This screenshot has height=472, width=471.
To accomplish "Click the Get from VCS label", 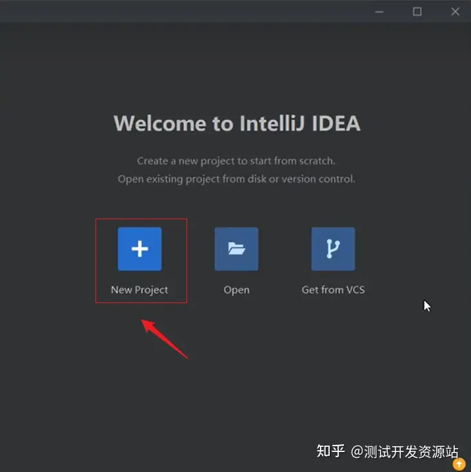I will [x=333, y=290].
